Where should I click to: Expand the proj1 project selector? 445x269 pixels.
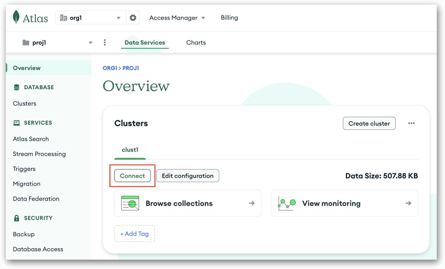[x=90, y=42]
